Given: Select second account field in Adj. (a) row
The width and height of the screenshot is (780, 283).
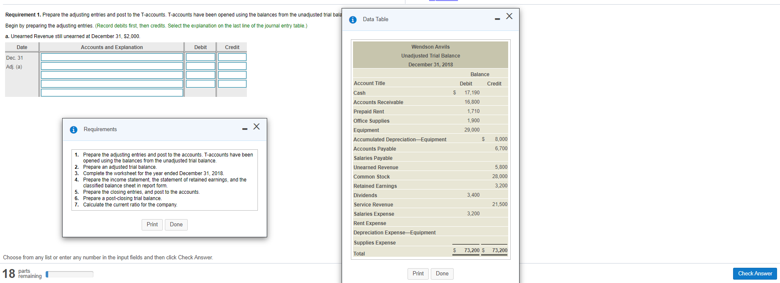Looking at the screenshot, I should pos(112,66).
